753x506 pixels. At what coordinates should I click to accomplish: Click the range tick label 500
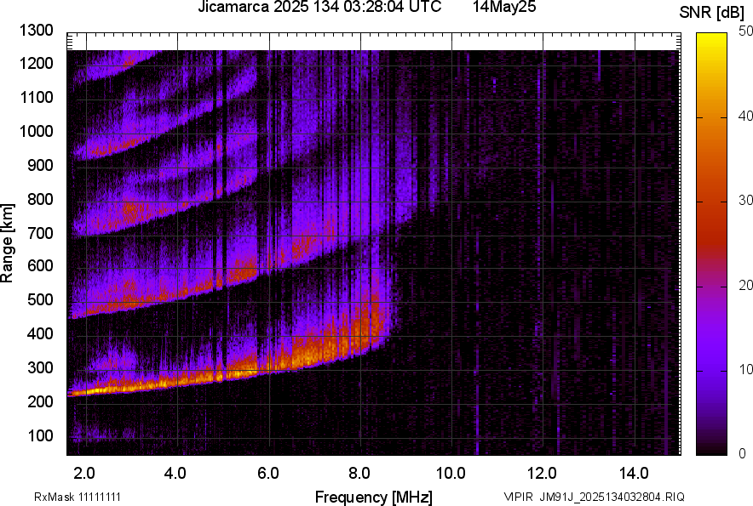point(40,299)
